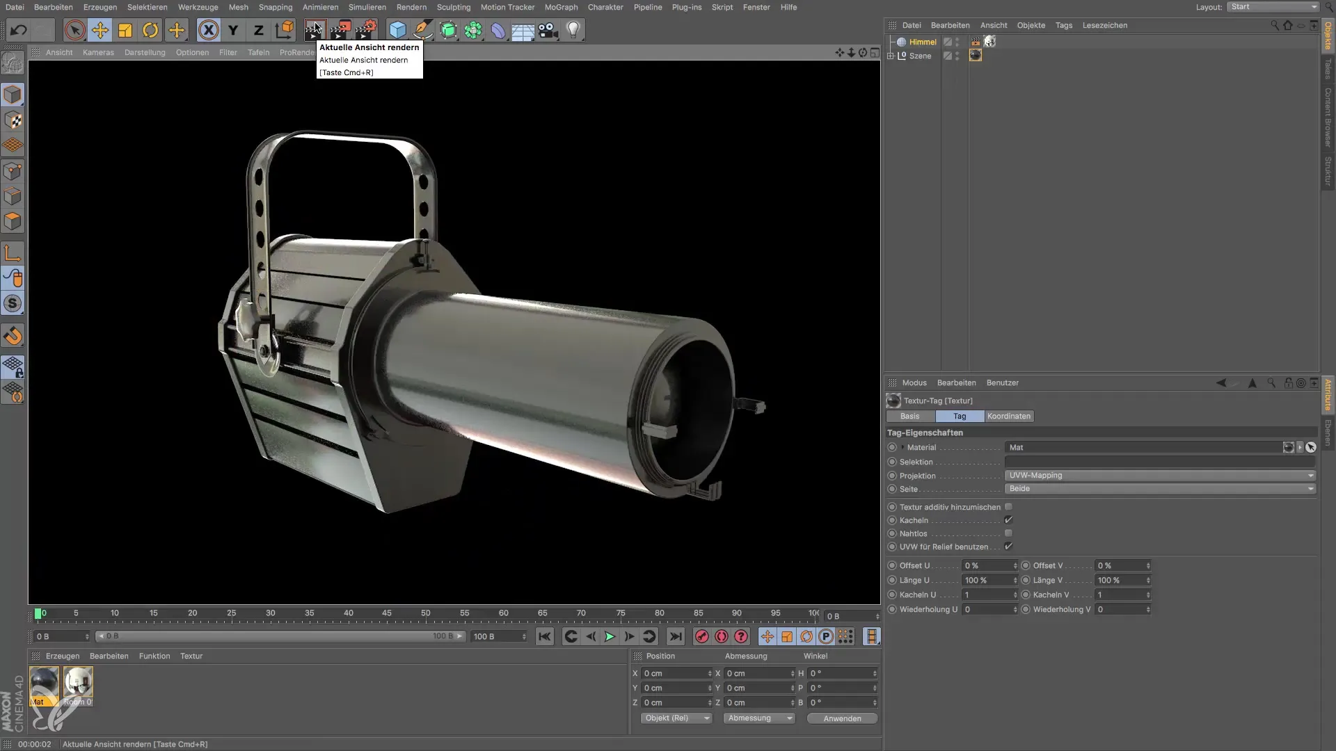Open the Rendern menu
Viewport: 1336px width, 751px height.
411,7
